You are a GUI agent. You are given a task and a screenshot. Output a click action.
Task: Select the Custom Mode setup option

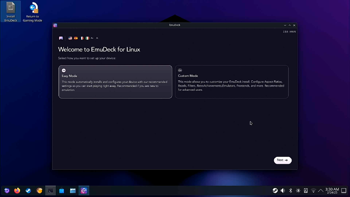(x=232, y=82)
